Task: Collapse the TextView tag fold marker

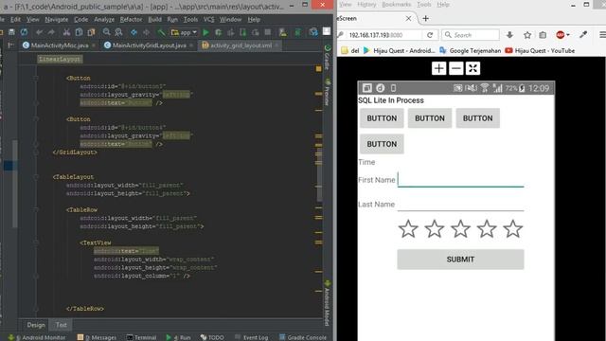Action: 36,242
